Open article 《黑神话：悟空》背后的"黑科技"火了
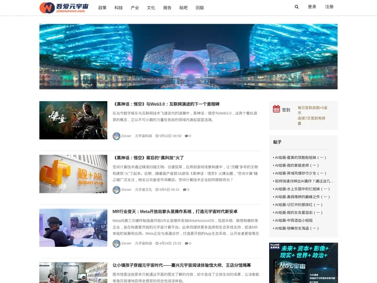 148,158
